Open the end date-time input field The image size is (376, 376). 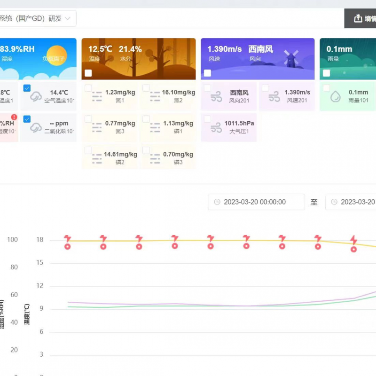click(x=351, y=202)
